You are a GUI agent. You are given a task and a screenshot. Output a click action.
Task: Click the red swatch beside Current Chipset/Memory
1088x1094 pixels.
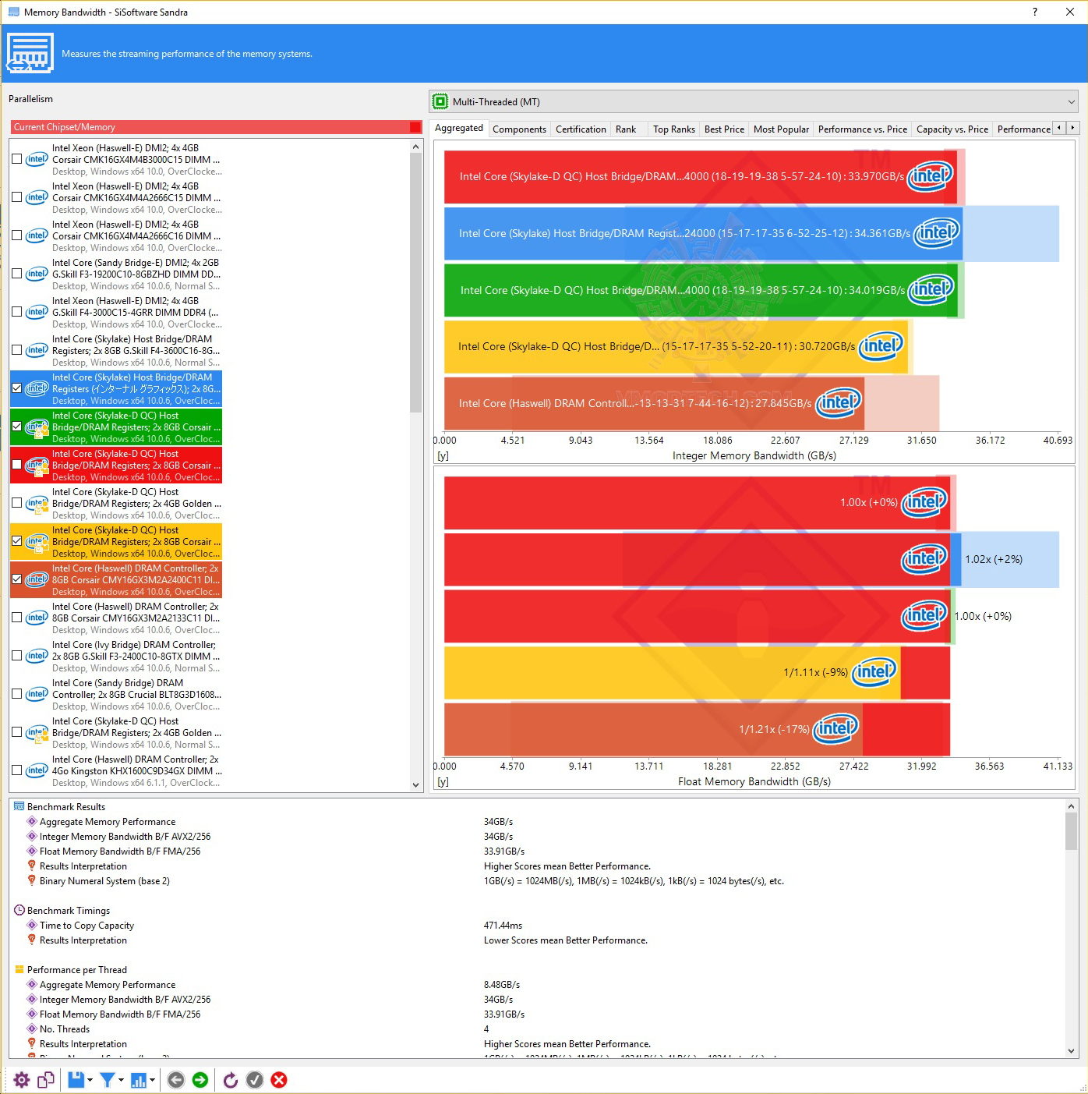point(415,127)
